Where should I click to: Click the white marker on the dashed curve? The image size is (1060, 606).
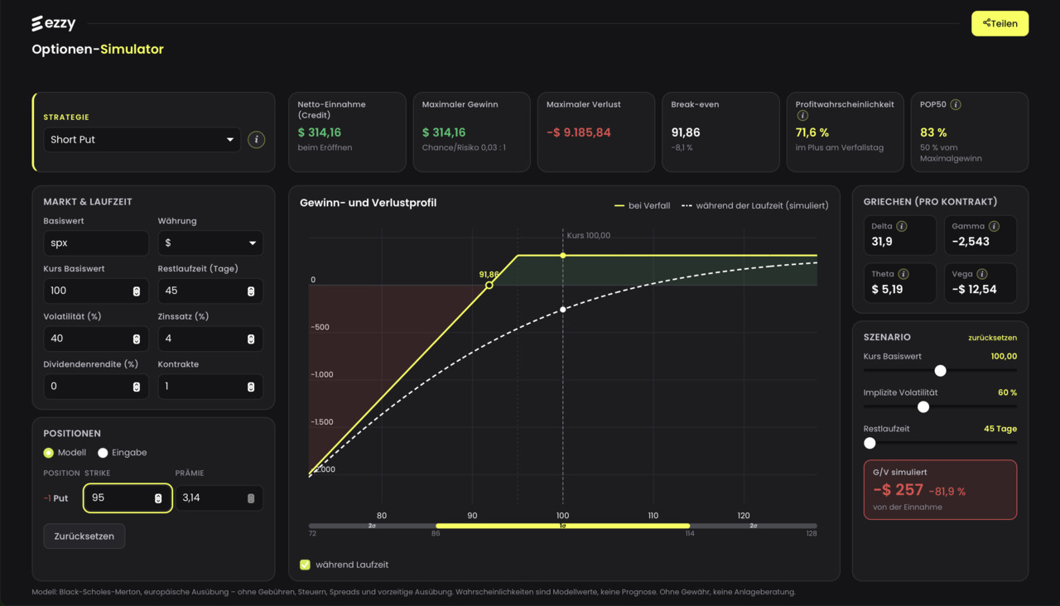(x=563, y=310)
